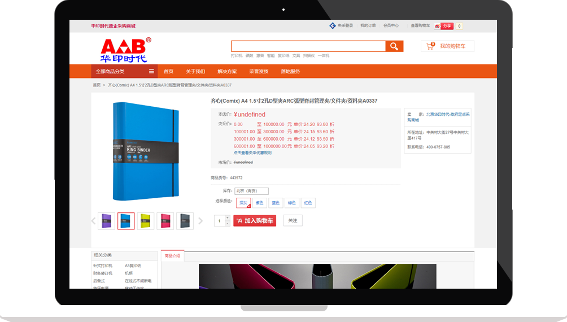Click the AAB 华印时代 site logo
567x322 pixels.
[x=125, y=50]
